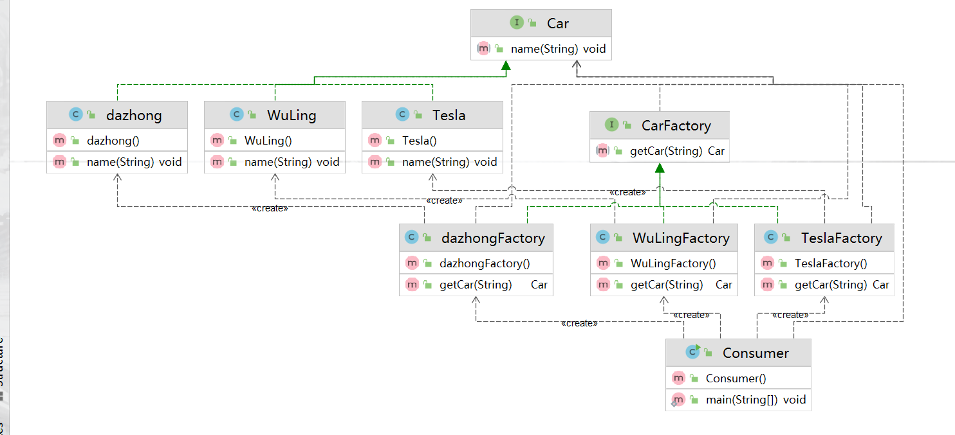Click method icon beside TeslaFactory getCar(String)
Screen dimensions: 955x435
pyautogui.click(x=767, y=285)
